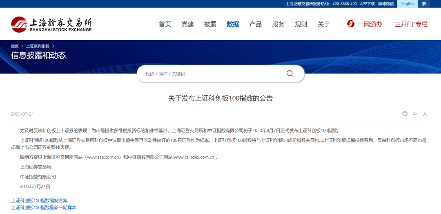The width and height of the screenshot is (441, 214).
Task: Open the 数据 navigation menu
Action: [233, 24]
